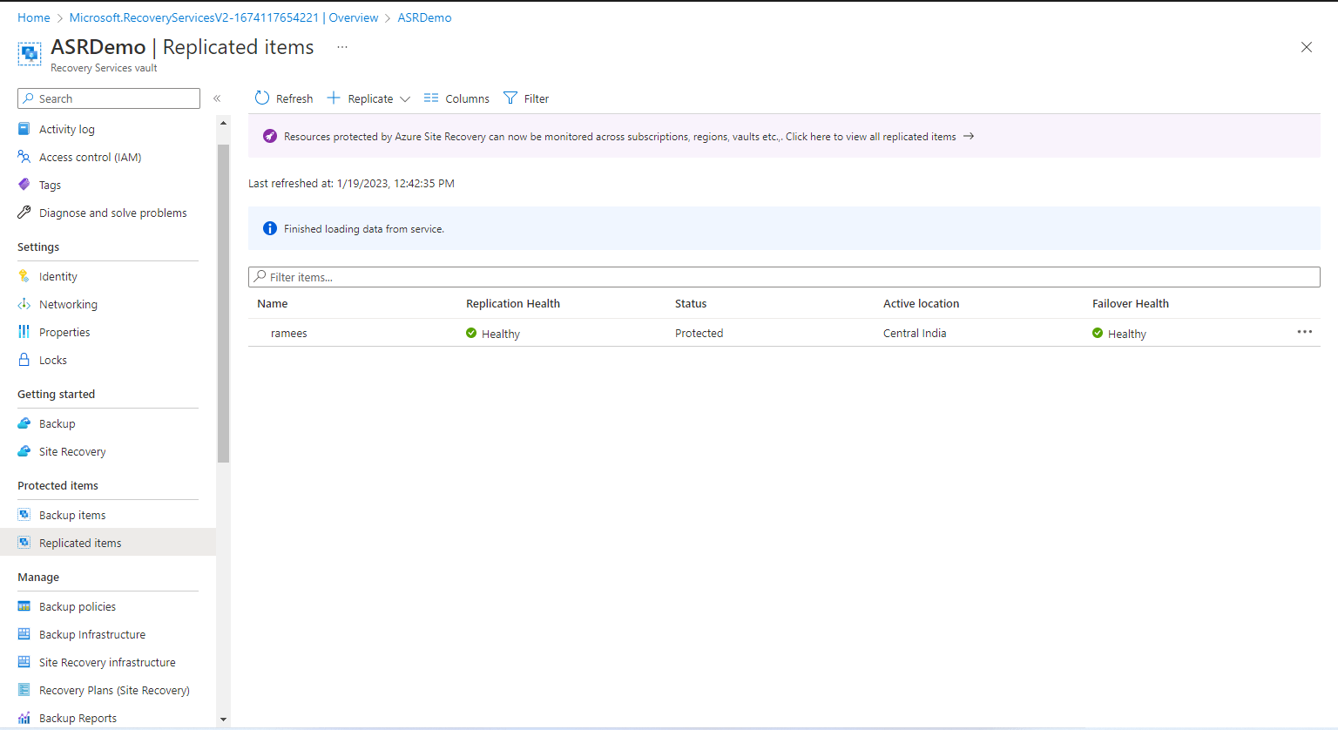The width and height of the screenshot is (1338, 730).
Task: Click the green Healthy icon under Replication Health
Action: pyautogui.click(x=471, y=333)
